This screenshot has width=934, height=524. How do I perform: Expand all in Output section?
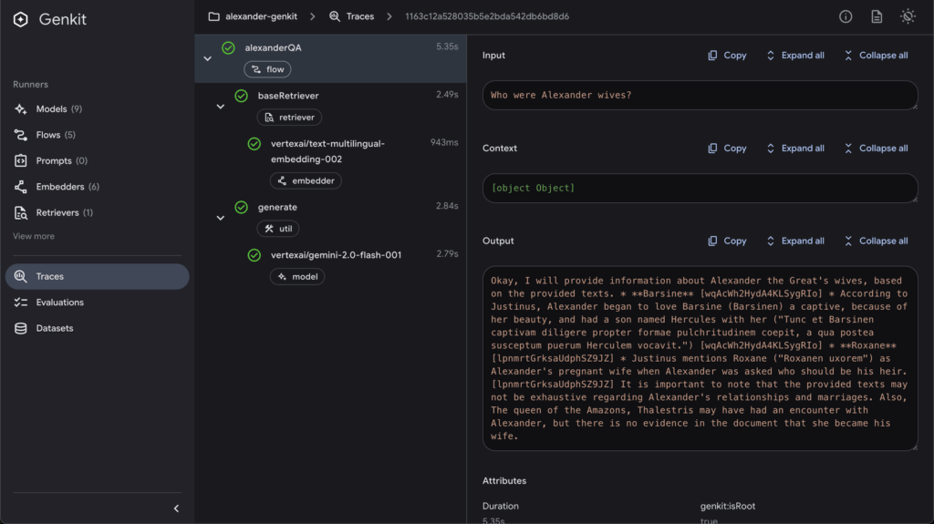794,241
